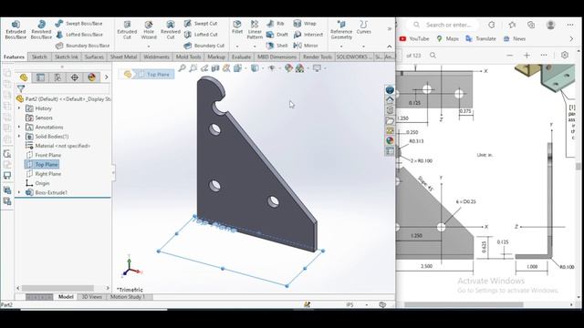Open the Translate bookmark in browser
Screen dimensions: 584x328
coord(481,38)
